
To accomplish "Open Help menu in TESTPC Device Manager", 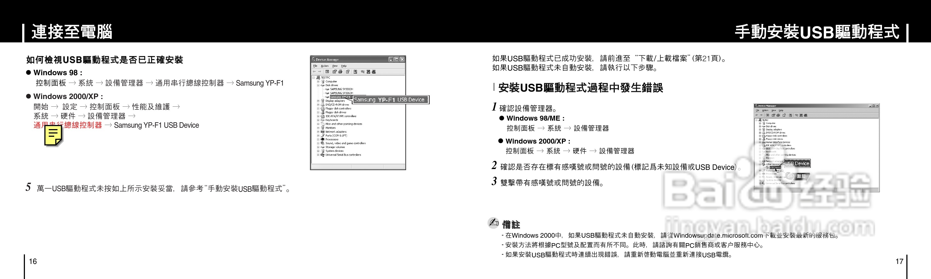I will [344, 66].
